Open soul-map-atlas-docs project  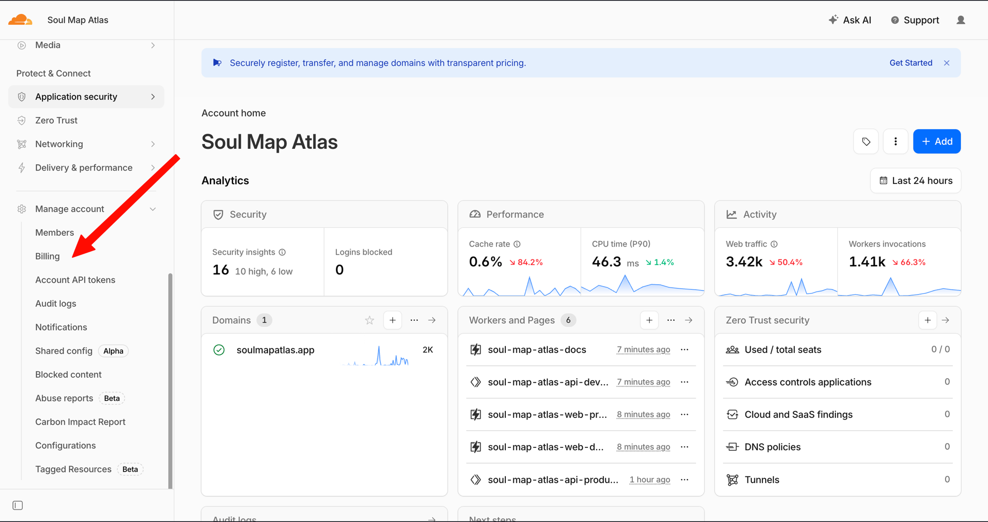(x=537, y=349)
